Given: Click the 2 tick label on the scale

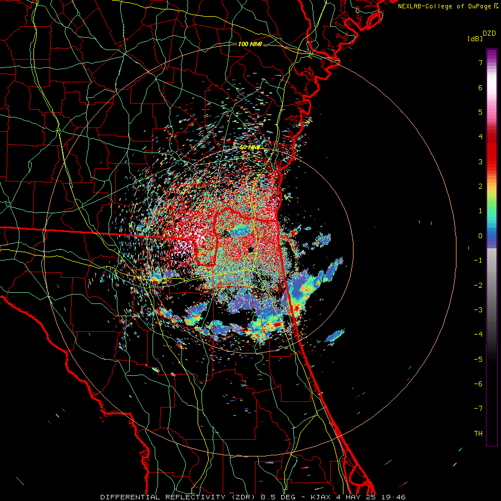Looking at the screenshot, I should pyautogui.click(x=480, y=186).
